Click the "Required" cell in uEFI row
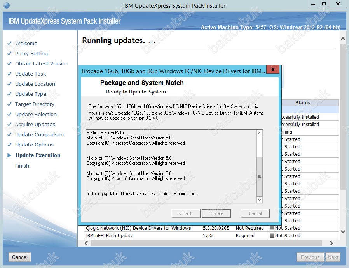349x268 pixels. click(x=245, y=235)
